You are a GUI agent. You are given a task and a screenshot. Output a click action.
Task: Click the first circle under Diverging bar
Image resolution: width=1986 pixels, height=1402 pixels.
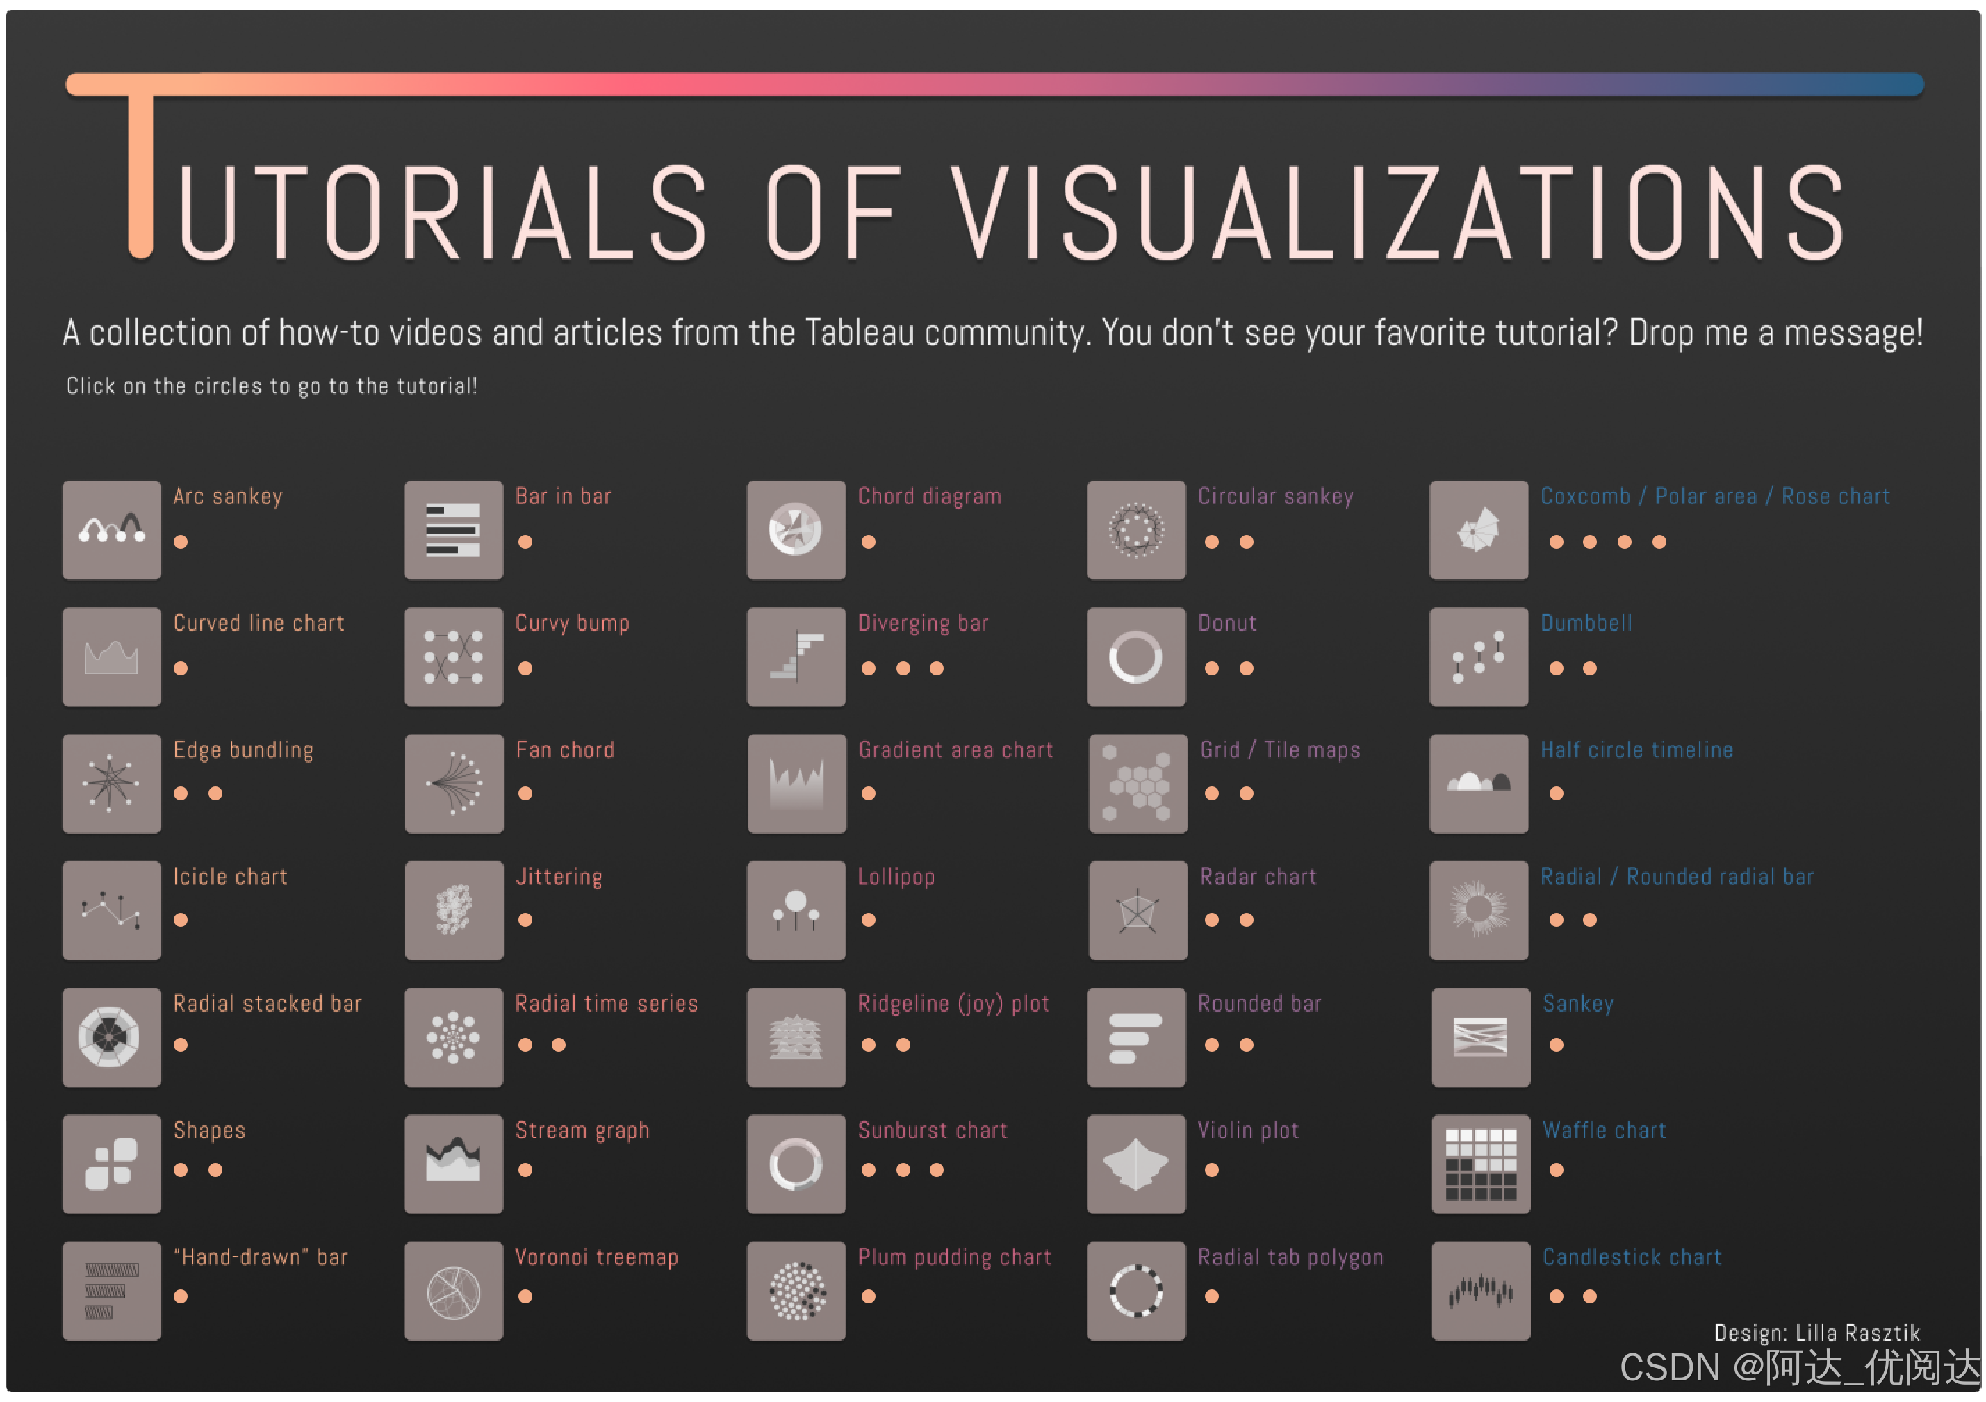click(869, 668)
